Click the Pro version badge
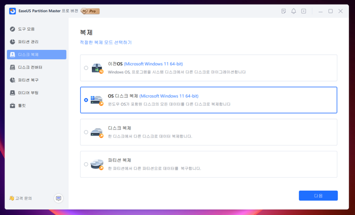 pyautogui.click(x=90, y=11)
